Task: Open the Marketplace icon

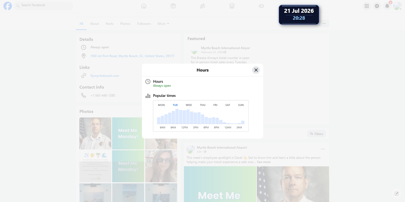Action: click(x=232, y=6)
